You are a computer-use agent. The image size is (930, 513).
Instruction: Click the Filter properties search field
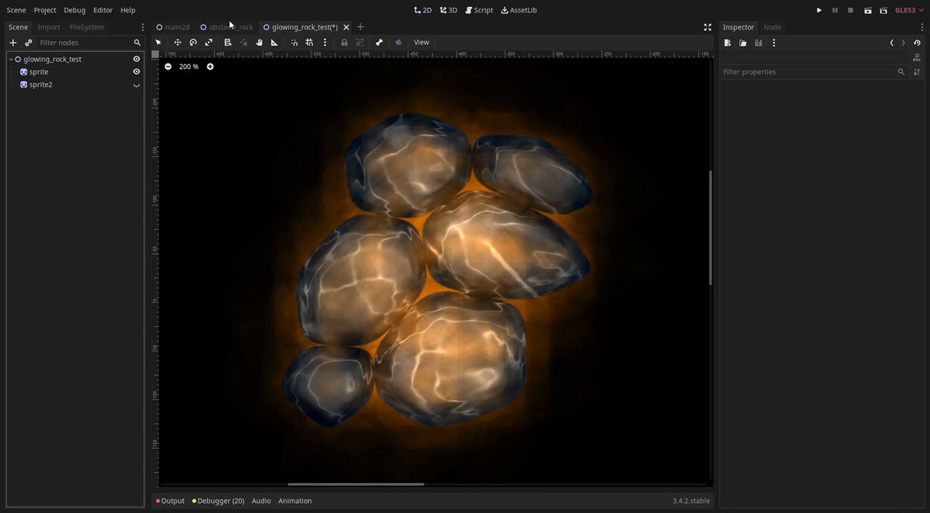coord(808,72)
